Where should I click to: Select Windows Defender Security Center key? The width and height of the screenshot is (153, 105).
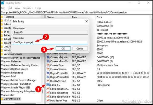20,65
